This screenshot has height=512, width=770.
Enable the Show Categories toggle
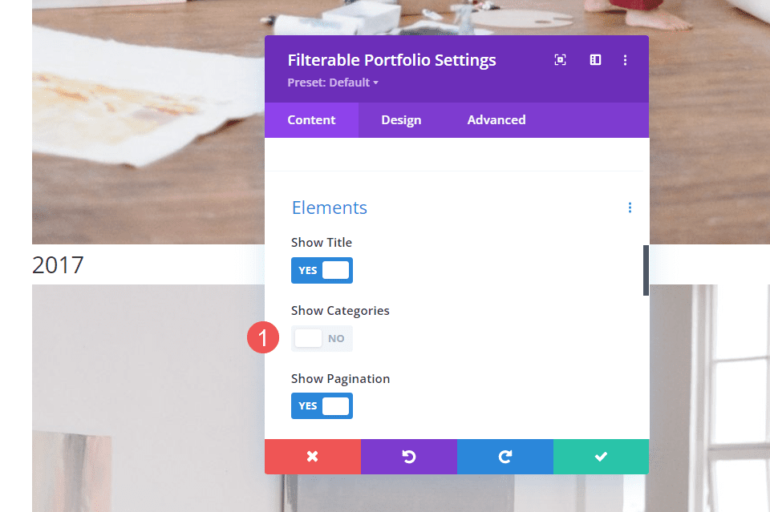[x=322, y=338]
